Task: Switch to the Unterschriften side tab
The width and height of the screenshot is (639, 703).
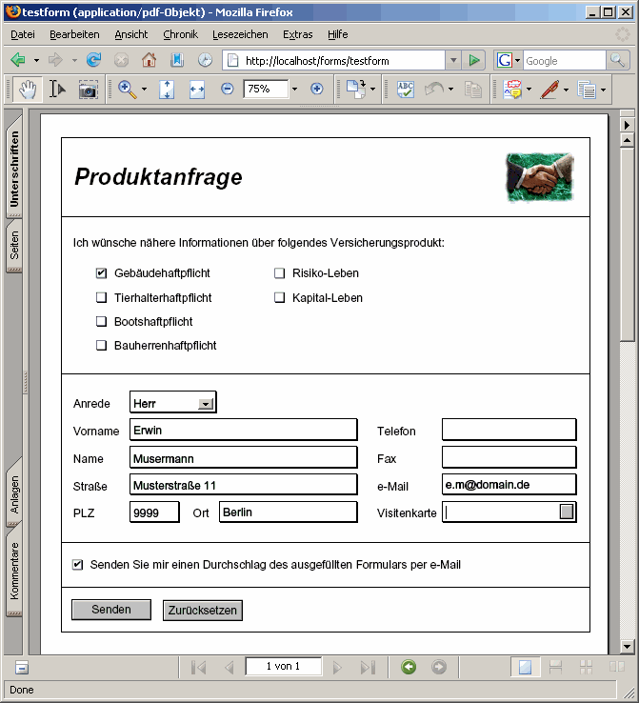Action: (x=14, y=169)
